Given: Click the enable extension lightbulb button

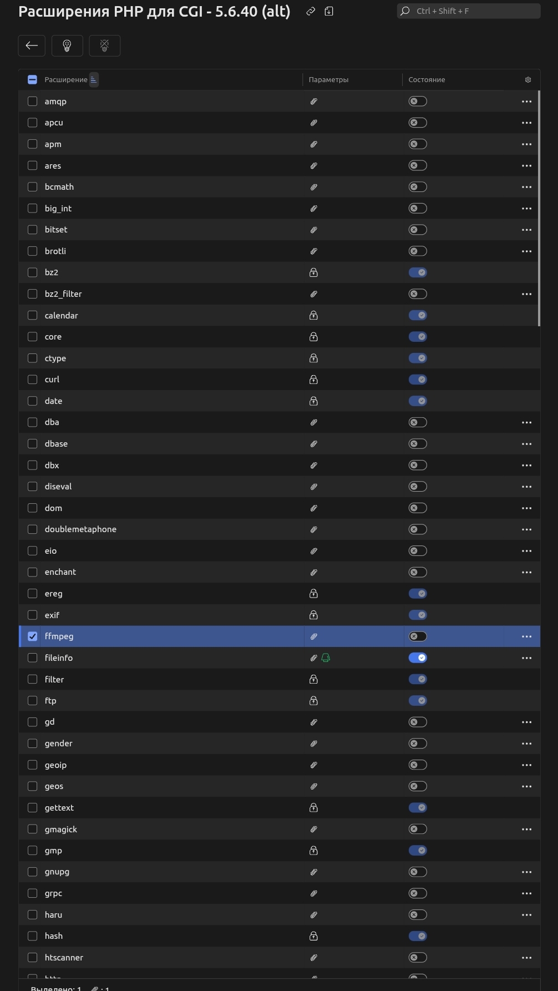Looking at the screenshot, I should (67, 45).
